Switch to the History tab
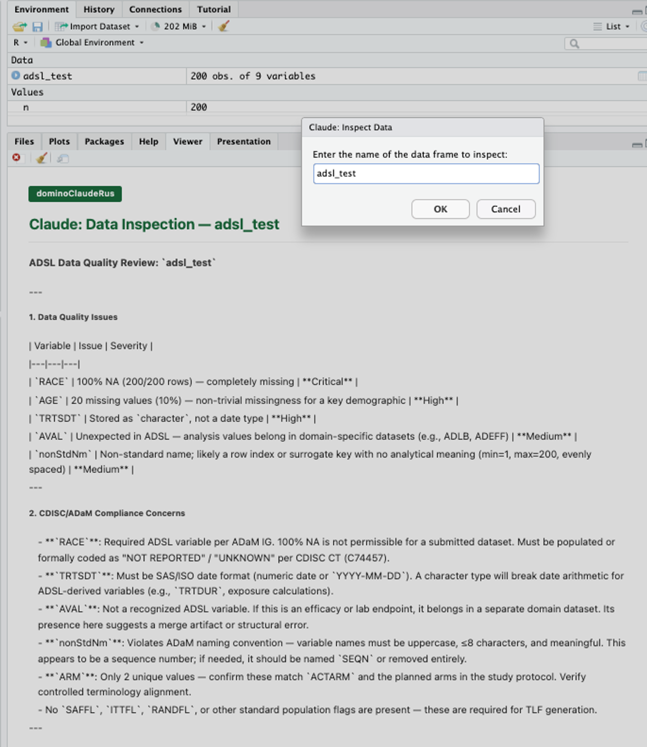 coord(99,9)
